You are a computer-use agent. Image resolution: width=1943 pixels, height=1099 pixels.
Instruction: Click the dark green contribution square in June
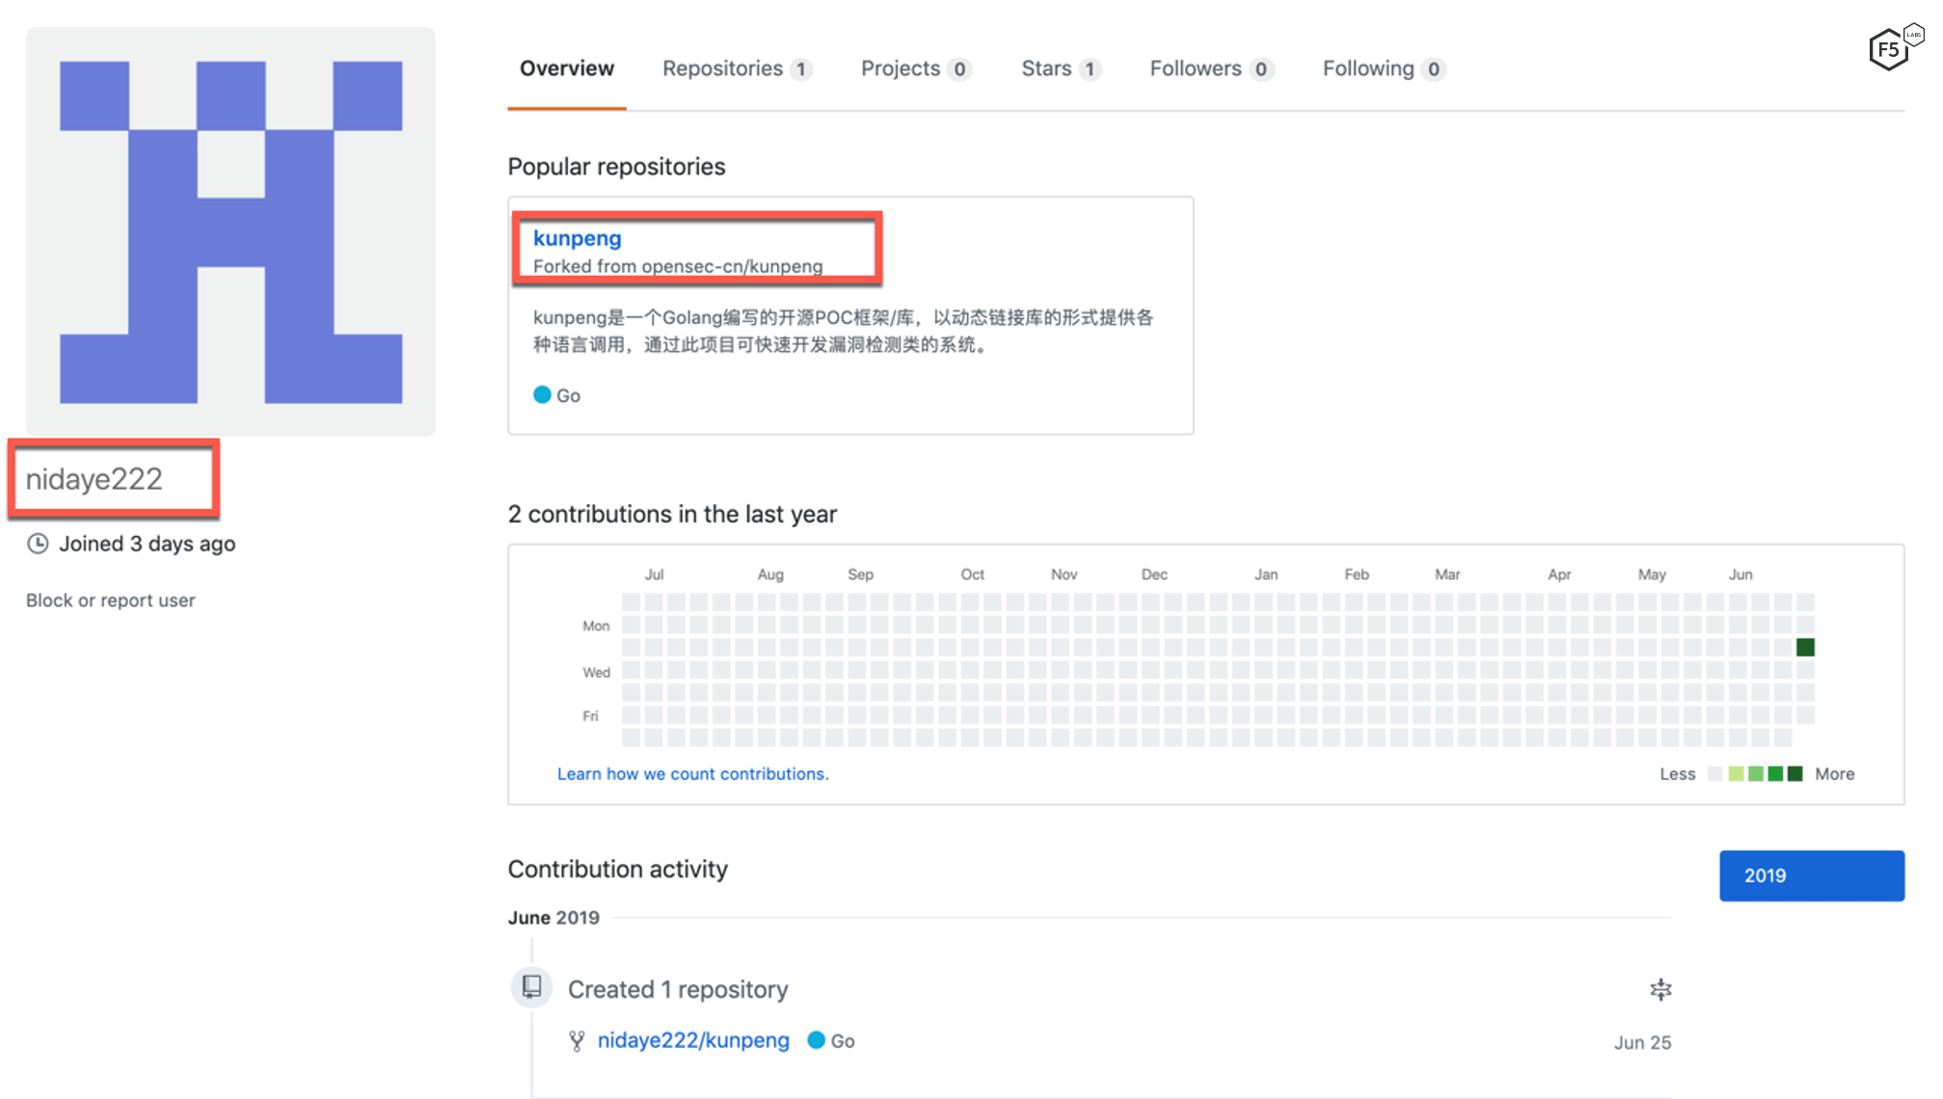[x=1805, y=647]
